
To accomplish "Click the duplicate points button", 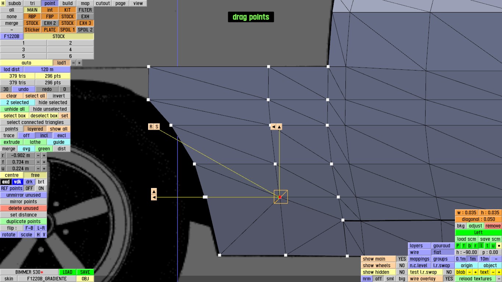I will tap(24, 221).
